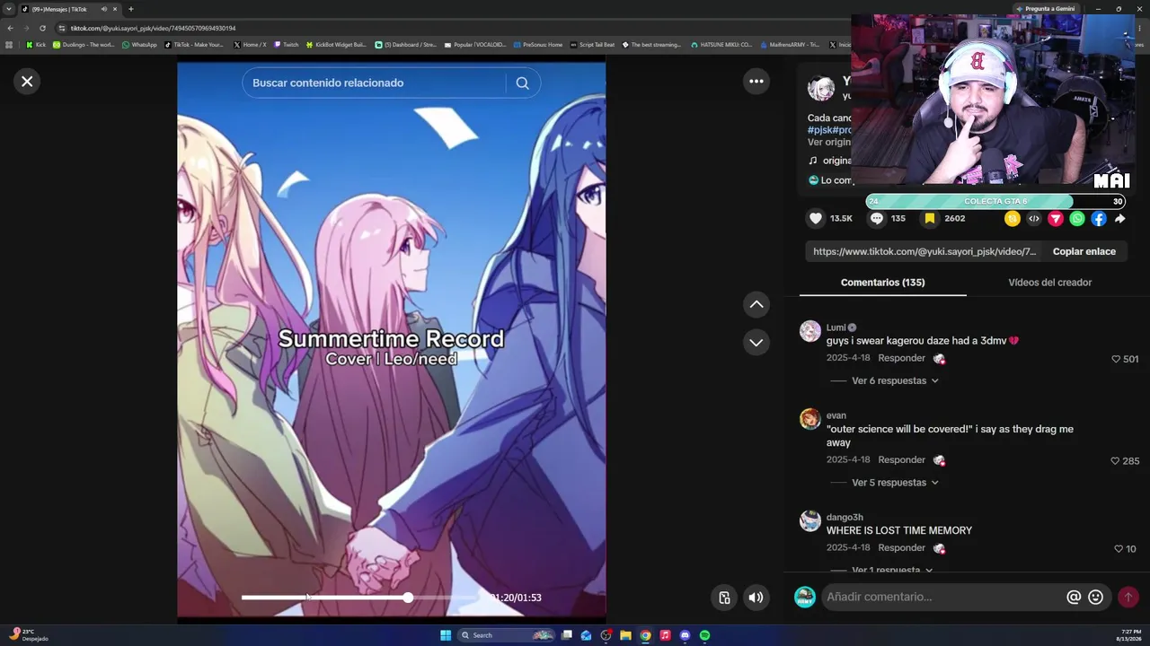
Task: Switch to the 'Comentarios (135)' tab
Action: [x=882, y=283]
